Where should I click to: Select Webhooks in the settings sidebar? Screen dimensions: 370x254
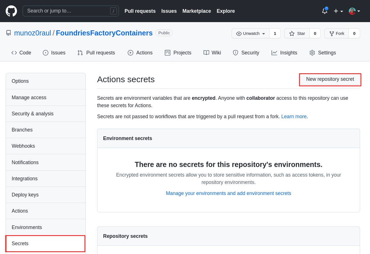(x=23, y=146)
